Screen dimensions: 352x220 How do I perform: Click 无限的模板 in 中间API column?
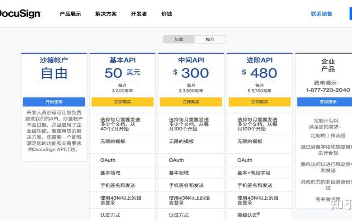[181, 141]
